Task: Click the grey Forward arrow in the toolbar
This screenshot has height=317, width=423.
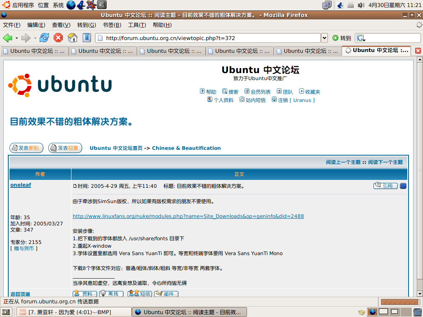Action: pos(26,38)
